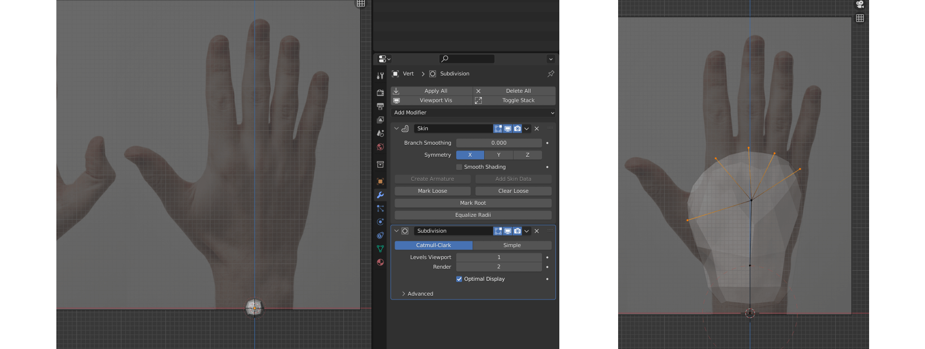Open the View Layer properties tab

[x=380, y=120]
